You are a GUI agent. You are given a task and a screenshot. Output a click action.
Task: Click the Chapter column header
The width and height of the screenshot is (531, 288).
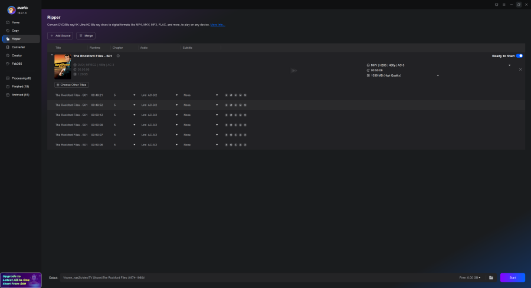(x=118, y=48)
